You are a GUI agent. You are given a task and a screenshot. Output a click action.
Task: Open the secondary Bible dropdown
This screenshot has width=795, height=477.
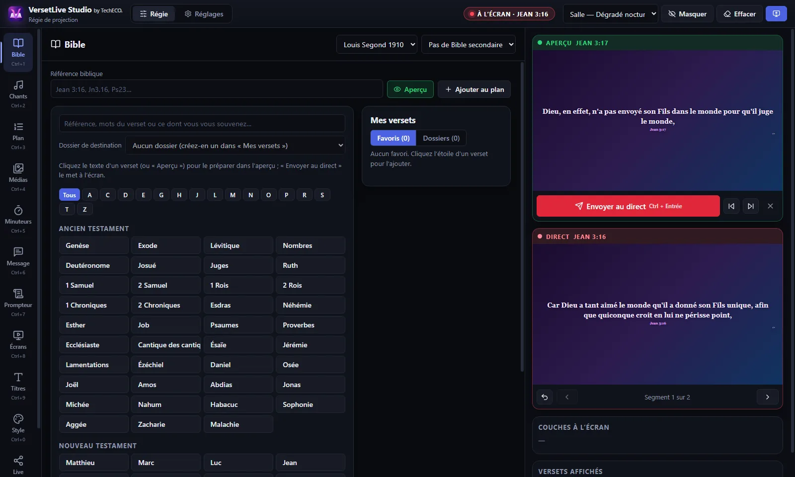pyautogui.click(x=469, y=45)
